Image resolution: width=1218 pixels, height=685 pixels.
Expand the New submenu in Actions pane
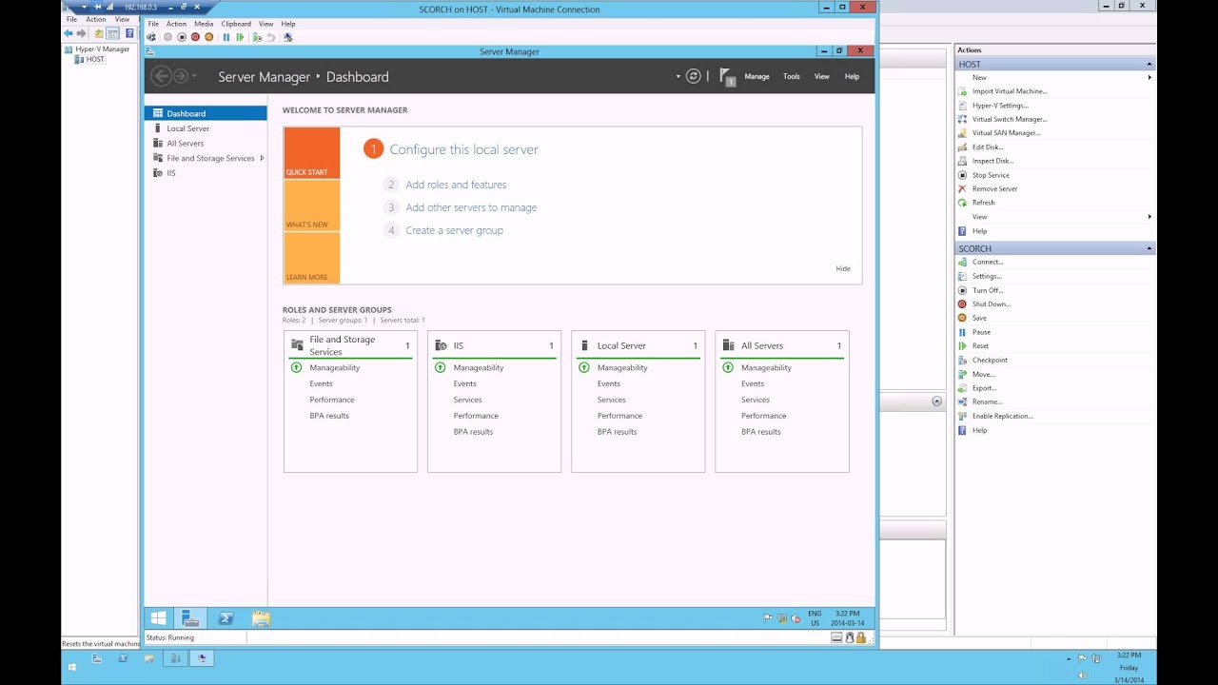1149,77
